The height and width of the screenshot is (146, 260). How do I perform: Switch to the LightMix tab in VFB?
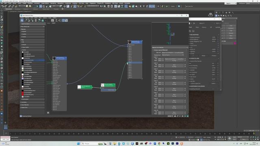coord(218,27)
